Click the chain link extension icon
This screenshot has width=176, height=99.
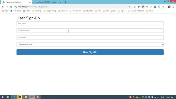[143, 7]
